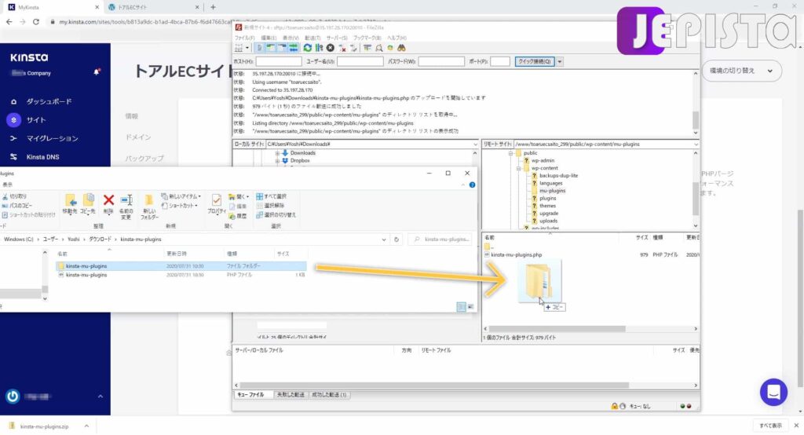Screen dimensions: 804x435
Task: Focus the ポート(P) port input field
Action: coord(500,61)
